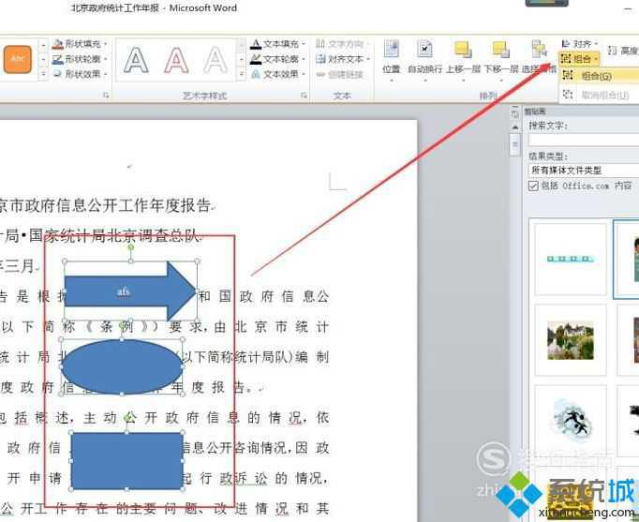
Task: Select the first black outlined WordArt A style
Action: pos(136,60)
